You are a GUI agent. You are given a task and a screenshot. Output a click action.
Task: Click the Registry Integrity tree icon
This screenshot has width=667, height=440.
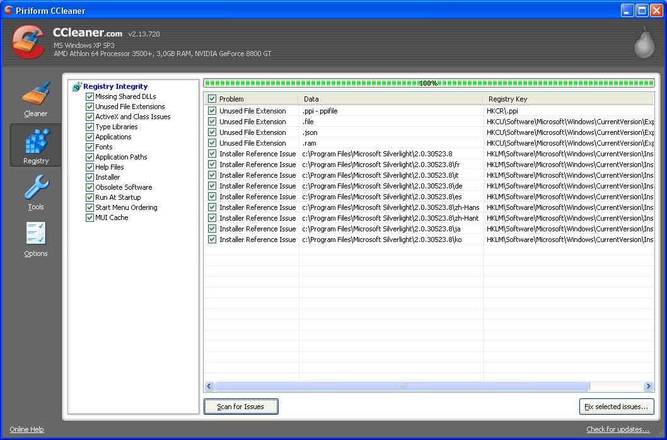[x=78, y=86]
